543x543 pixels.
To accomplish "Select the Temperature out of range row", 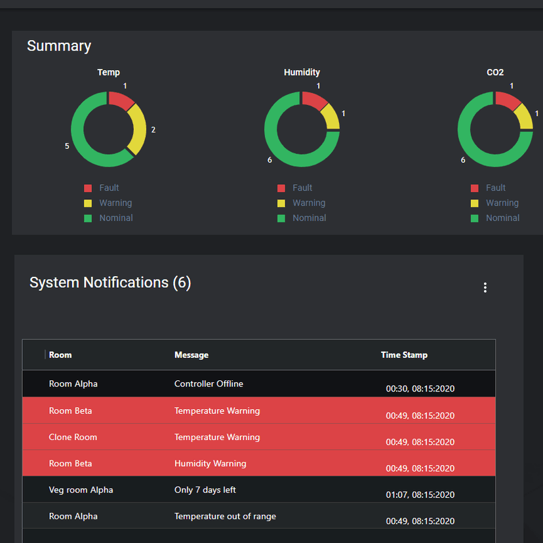I will [258, 516].
